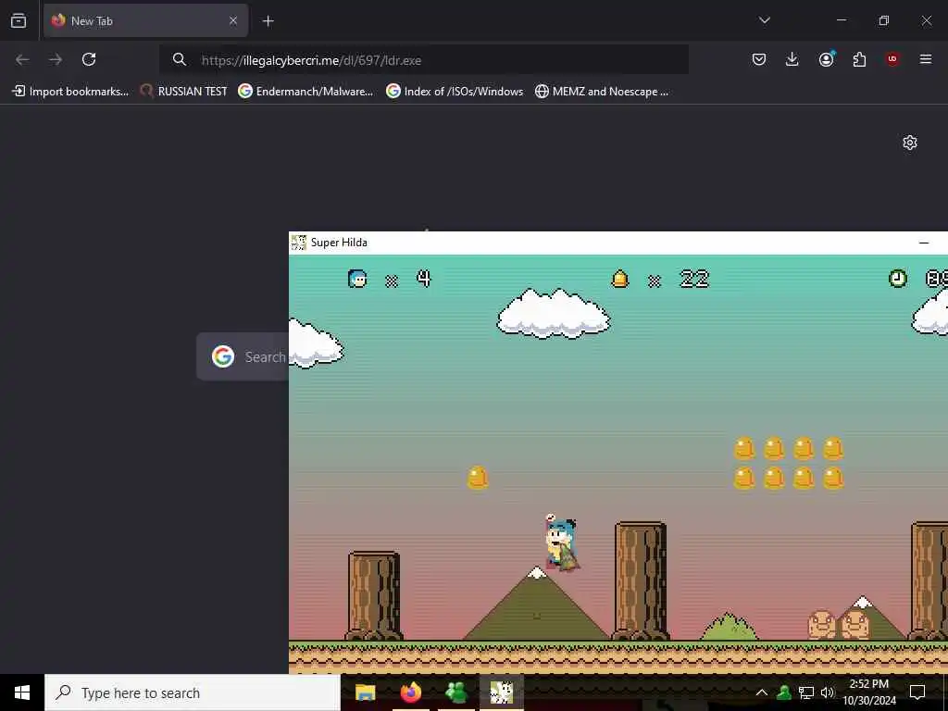Show hidden system tray icons
This screenshot has width=948, height=711.
pyautogui.click(x=762, y=692)
